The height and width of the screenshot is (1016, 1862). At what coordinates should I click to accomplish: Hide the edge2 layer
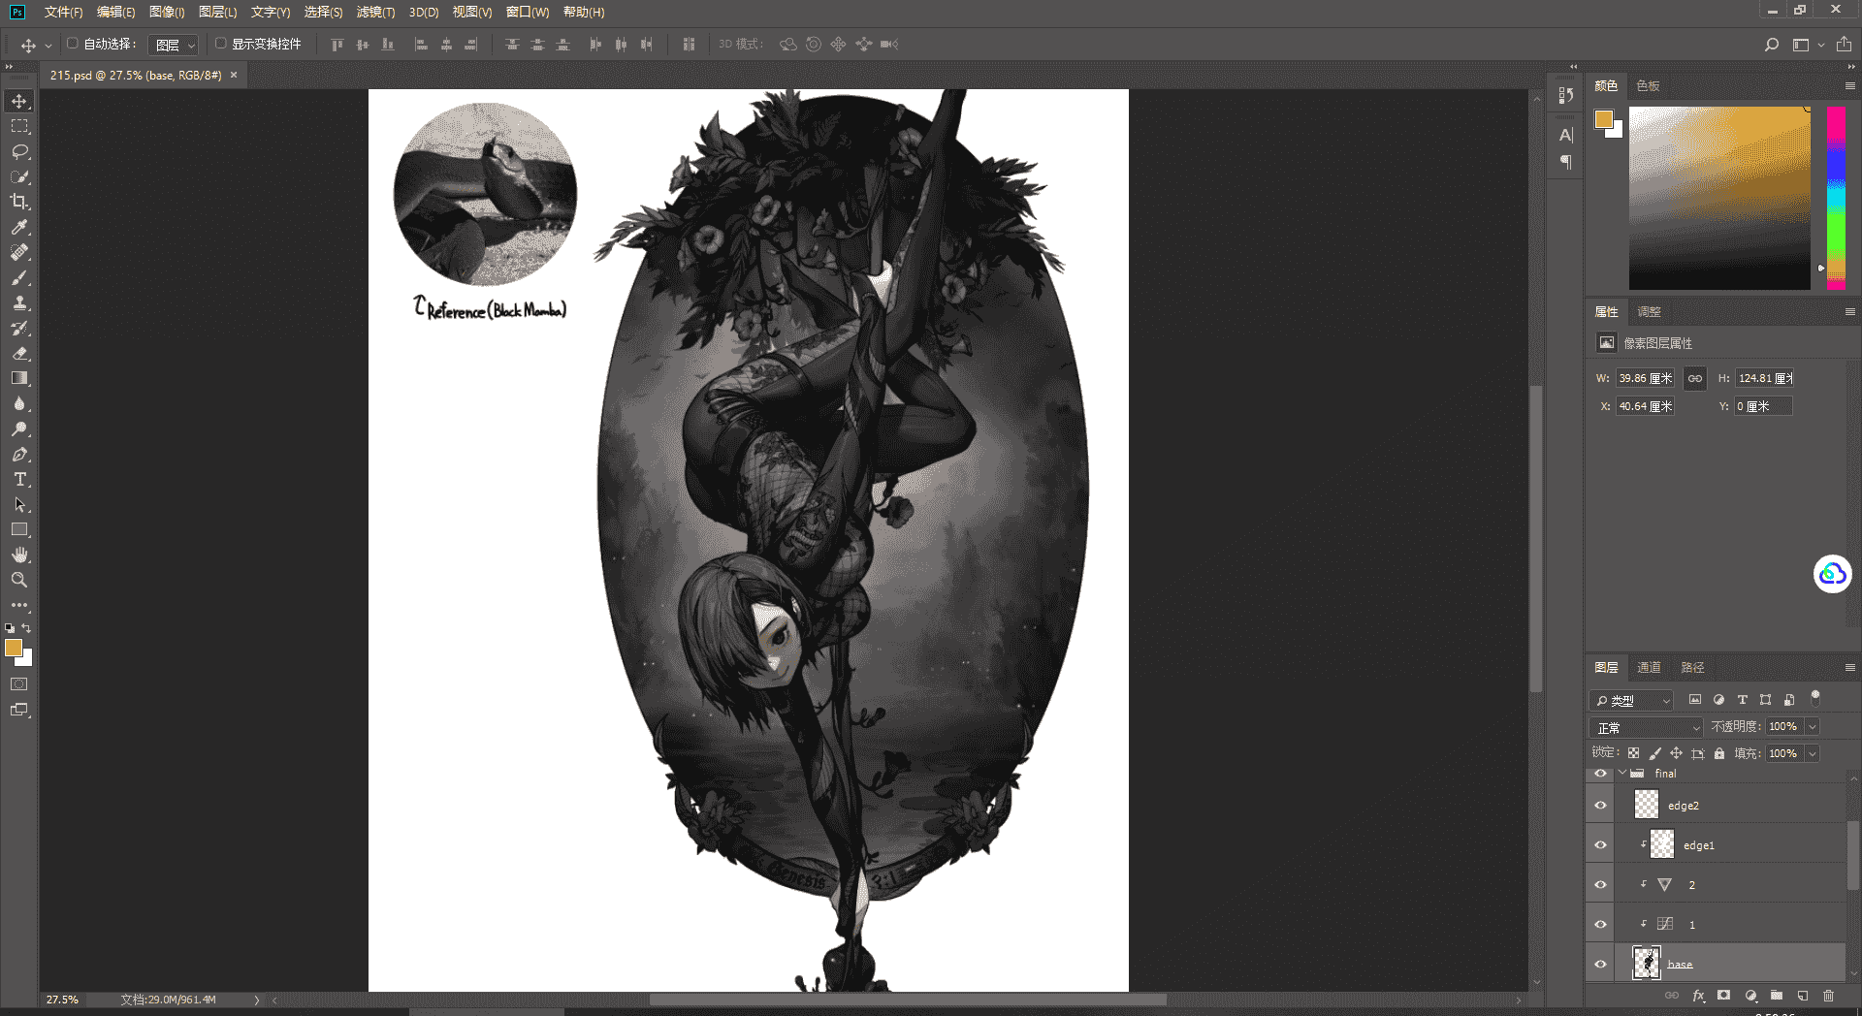click(1600, 806)
